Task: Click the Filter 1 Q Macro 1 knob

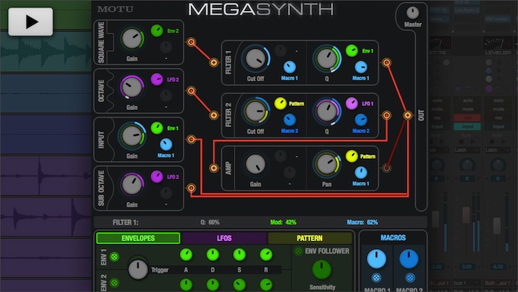Action: [x=361, y=67]
